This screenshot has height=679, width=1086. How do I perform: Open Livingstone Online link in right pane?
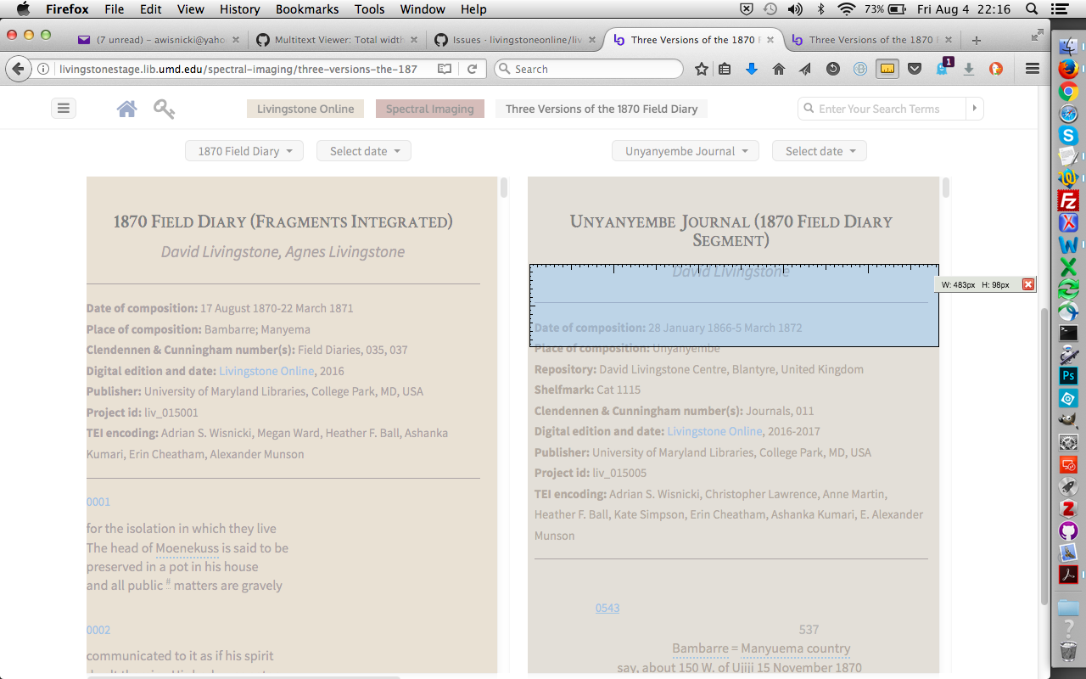tap(714, 431)
